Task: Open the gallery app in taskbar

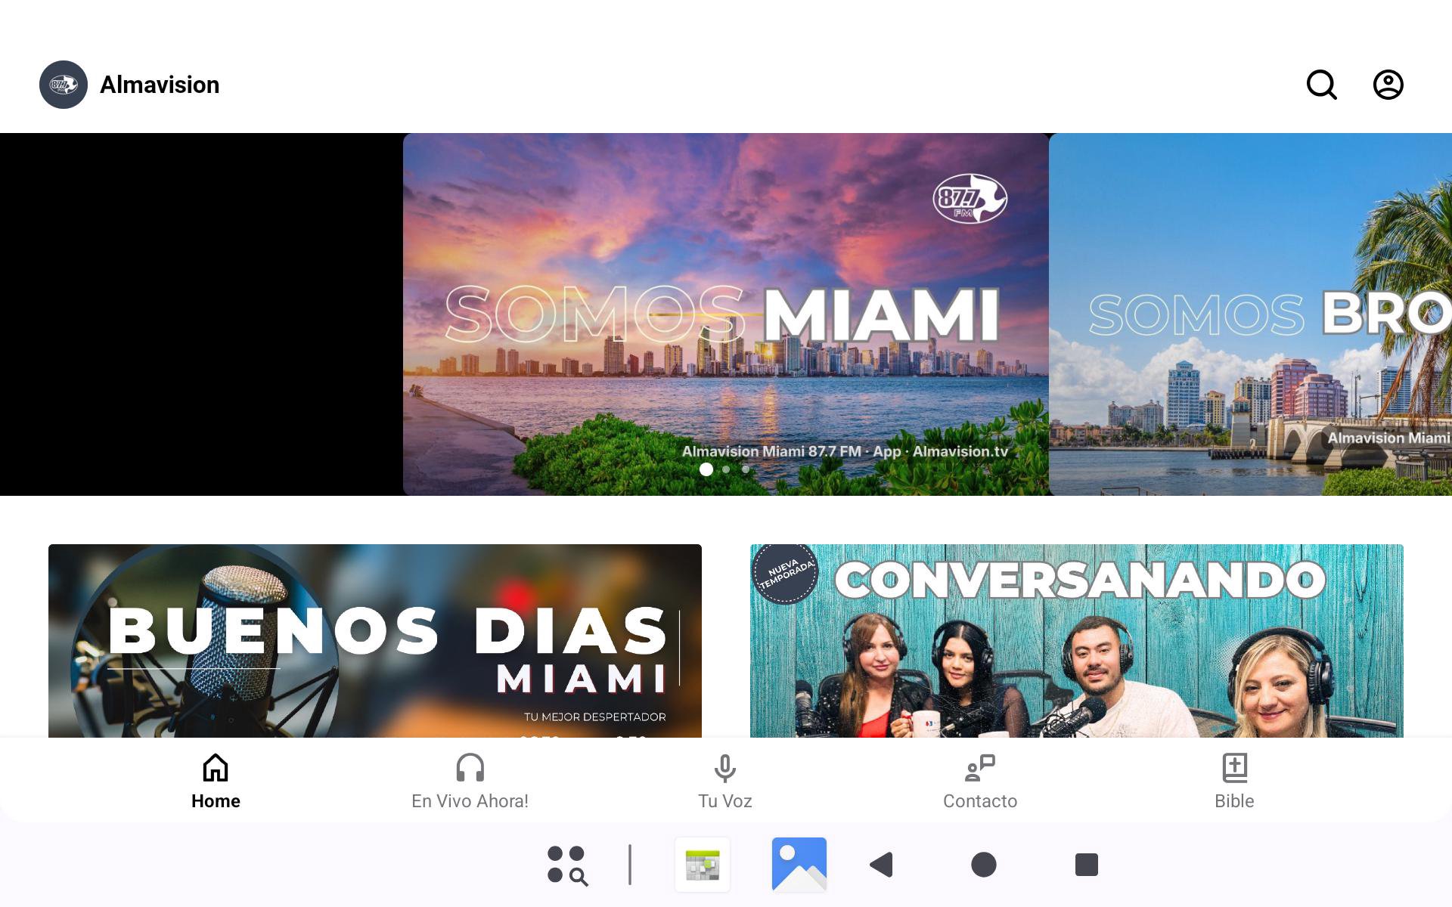Action: tap(799, 864)
